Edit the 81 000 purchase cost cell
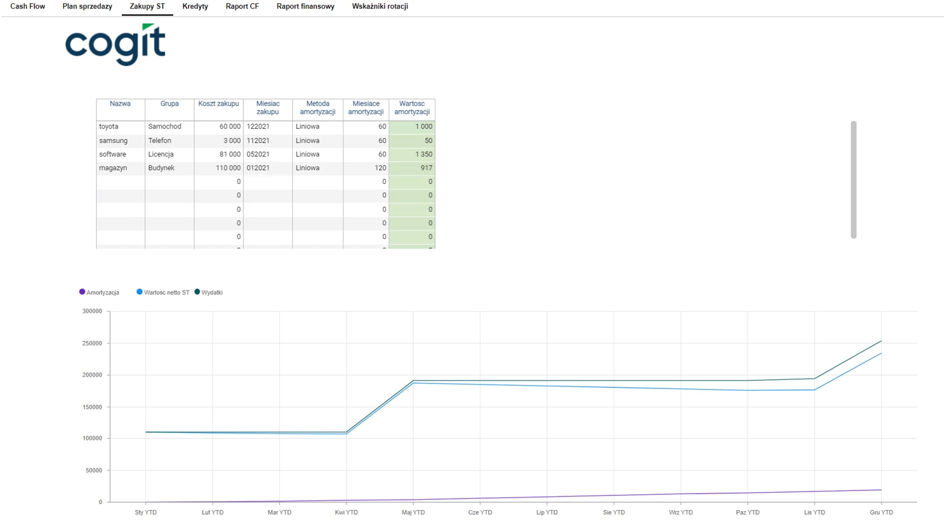Screen dimensions: 944x521 [x=219, y=154]
